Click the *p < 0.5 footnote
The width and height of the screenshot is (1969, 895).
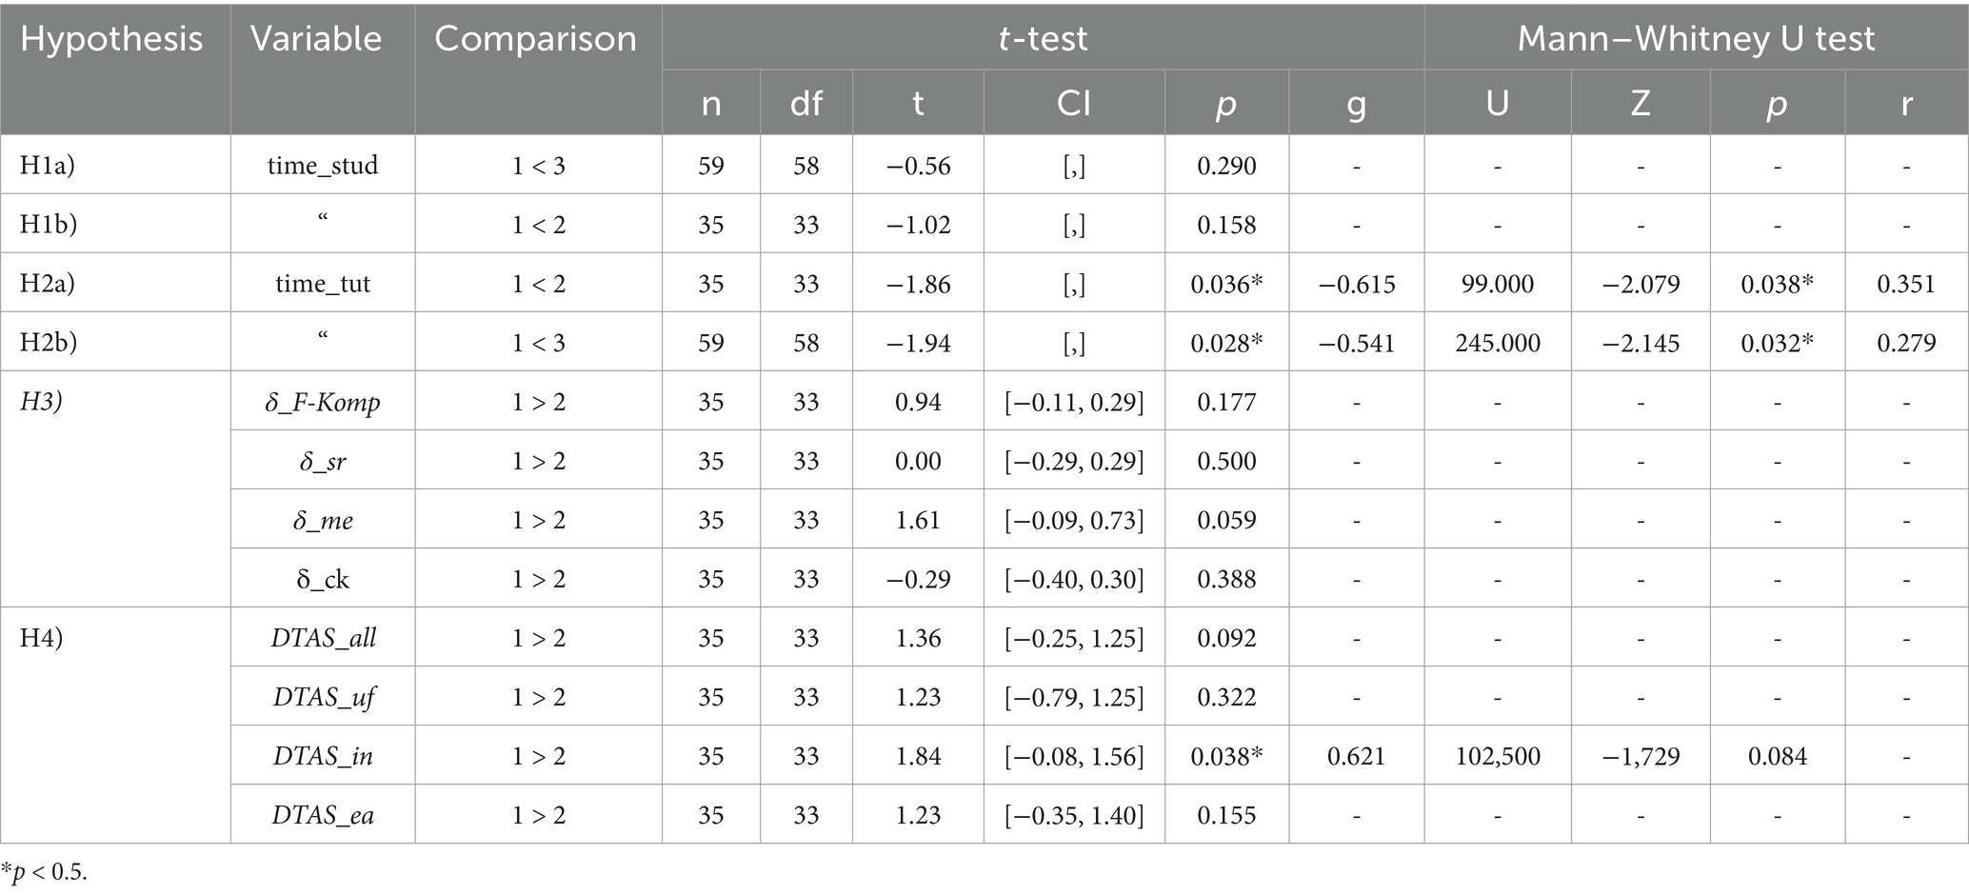tap(45, 872)
